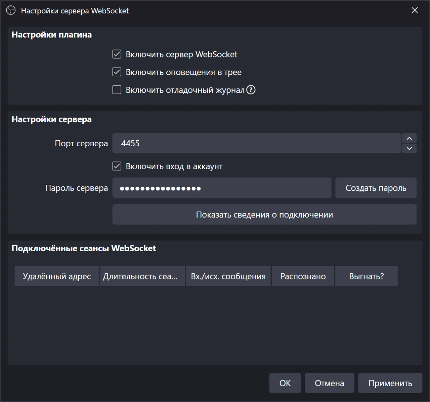Click "Вх./исх. сообщения" column header
This screenshot has height=402, width=430.
[x=228, y=276]
